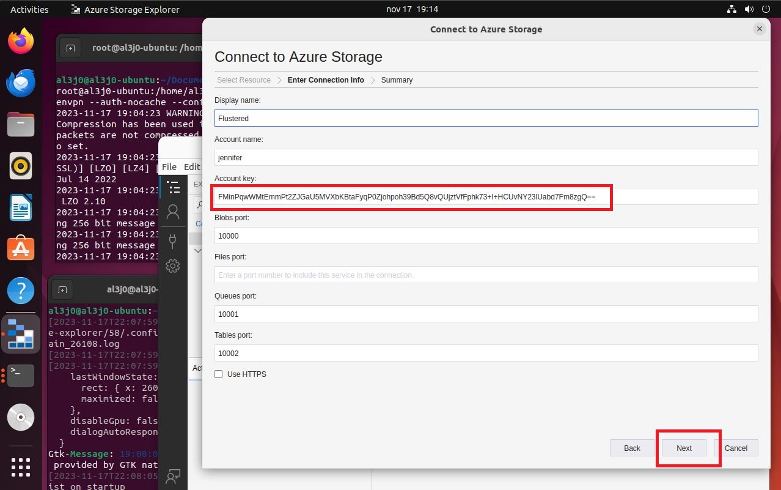
Task: Open Rhythmbox music player from dock
Action: click(21, 166)
